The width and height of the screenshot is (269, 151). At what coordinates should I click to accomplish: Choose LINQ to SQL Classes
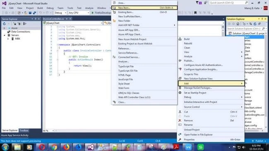(x=144, y=93)
